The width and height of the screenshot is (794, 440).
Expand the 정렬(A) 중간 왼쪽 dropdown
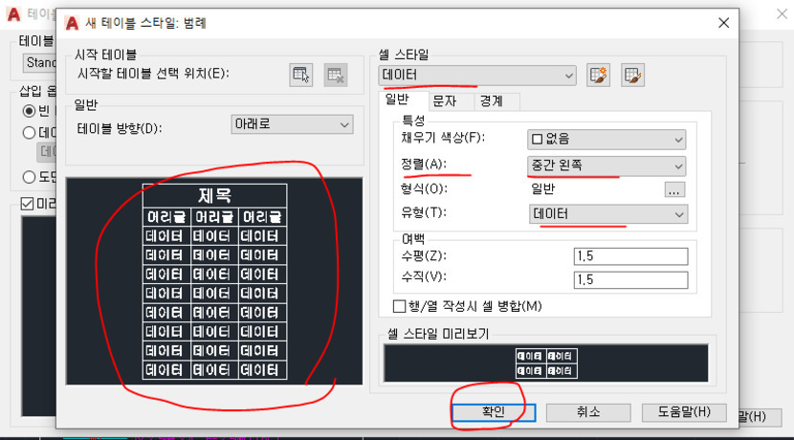pyautogui.click(x=606, y=165)
